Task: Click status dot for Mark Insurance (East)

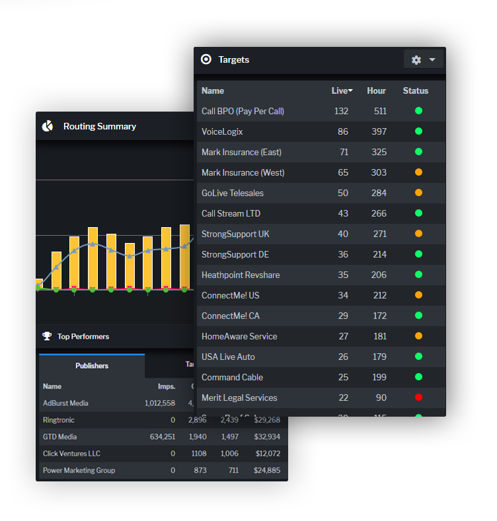Action: pyautogui.click(x=418, y=152)
